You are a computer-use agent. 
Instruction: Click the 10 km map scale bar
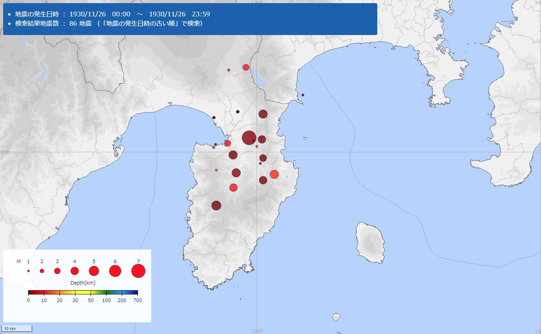(17, 329)
